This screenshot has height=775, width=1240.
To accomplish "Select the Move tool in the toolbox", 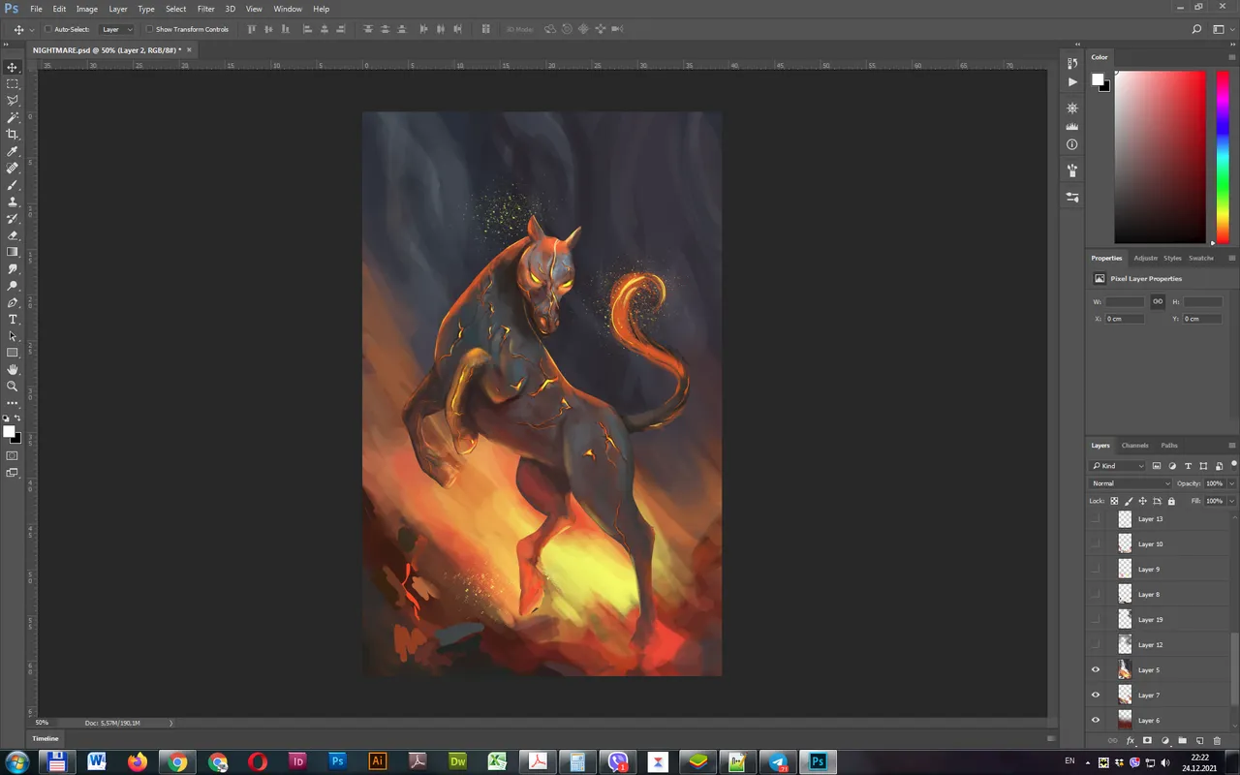I will pyautogui.click(x=13, y=67).
